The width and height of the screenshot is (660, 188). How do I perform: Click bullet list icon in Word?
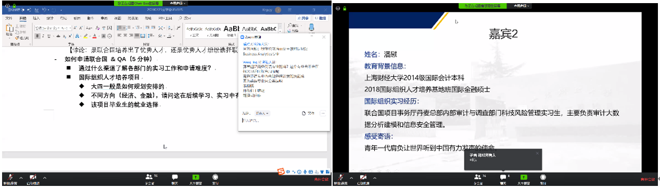[x=119, y=28]
